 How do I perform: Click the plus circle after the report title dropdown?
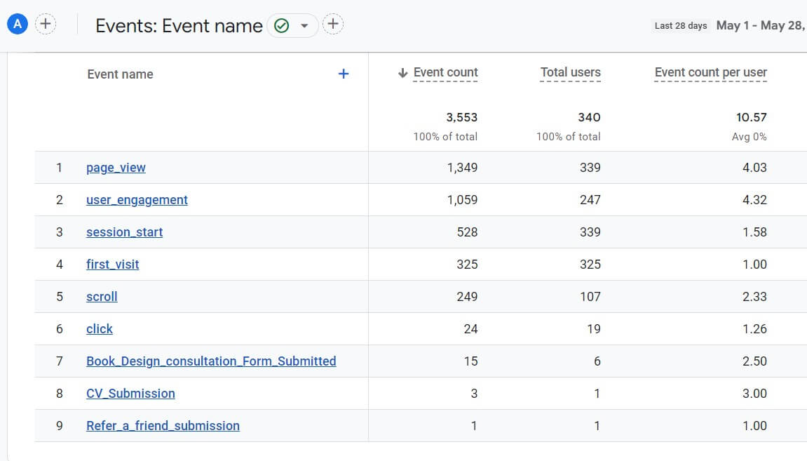click(333, 25)
